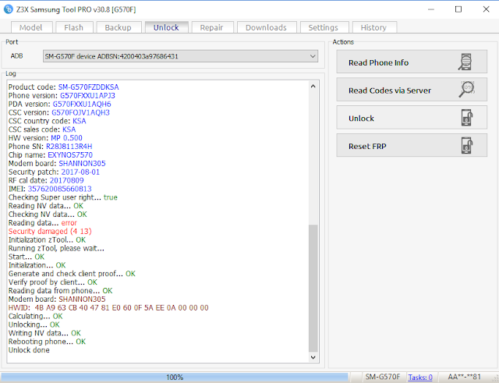Select the Unlock tab
Image resolution: width=499 pixels, height=383 pixels.
coord(166,27)
